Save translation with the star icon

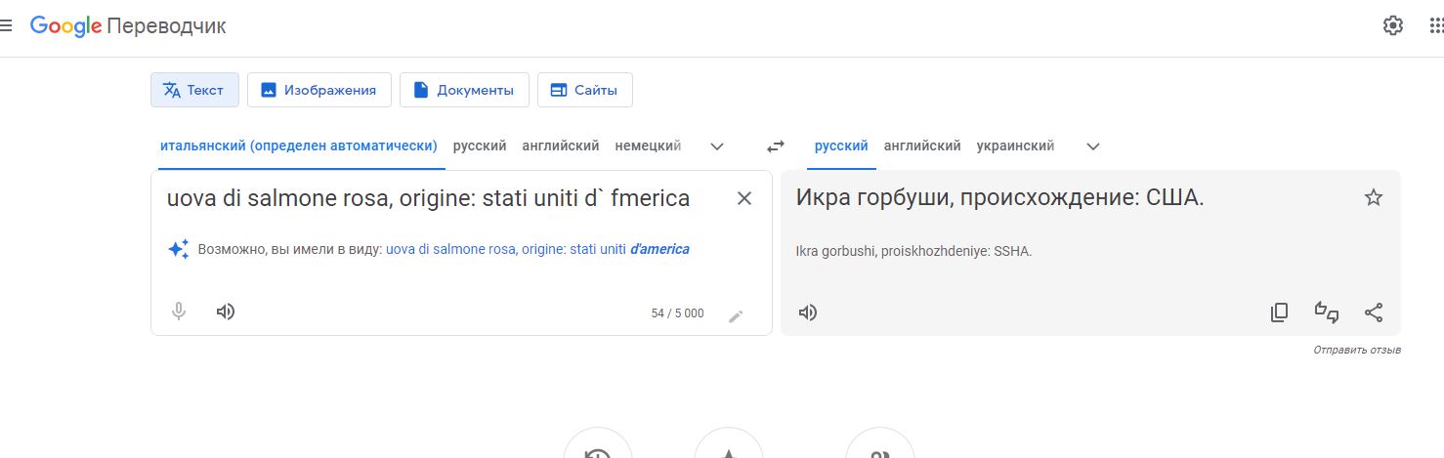(1374, 198)
